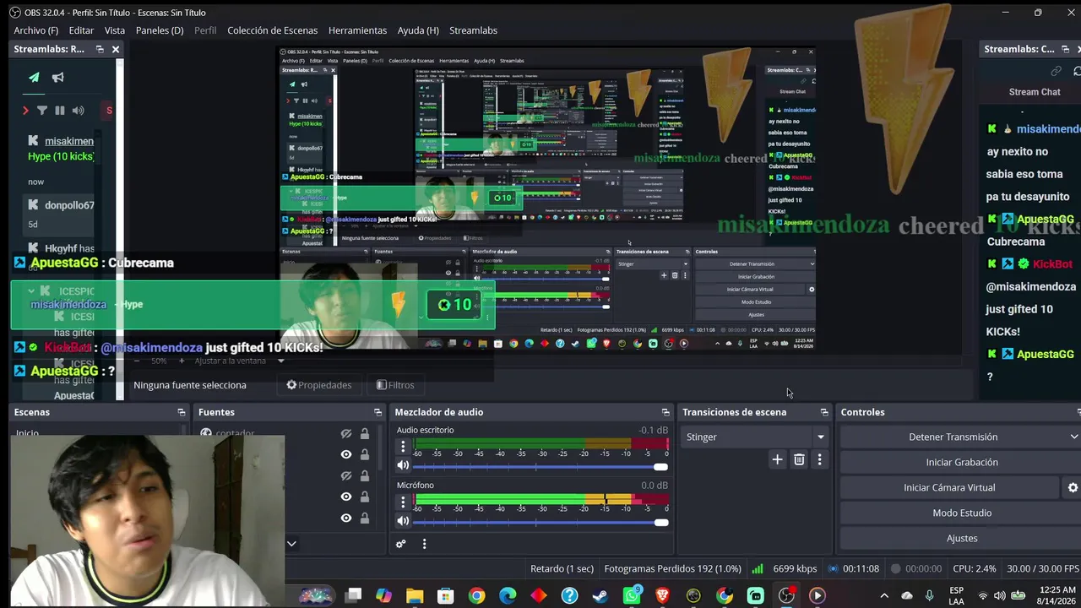Show hidden system tray icons
Viewport: 1081px width, 608px height.
(885, 595)
